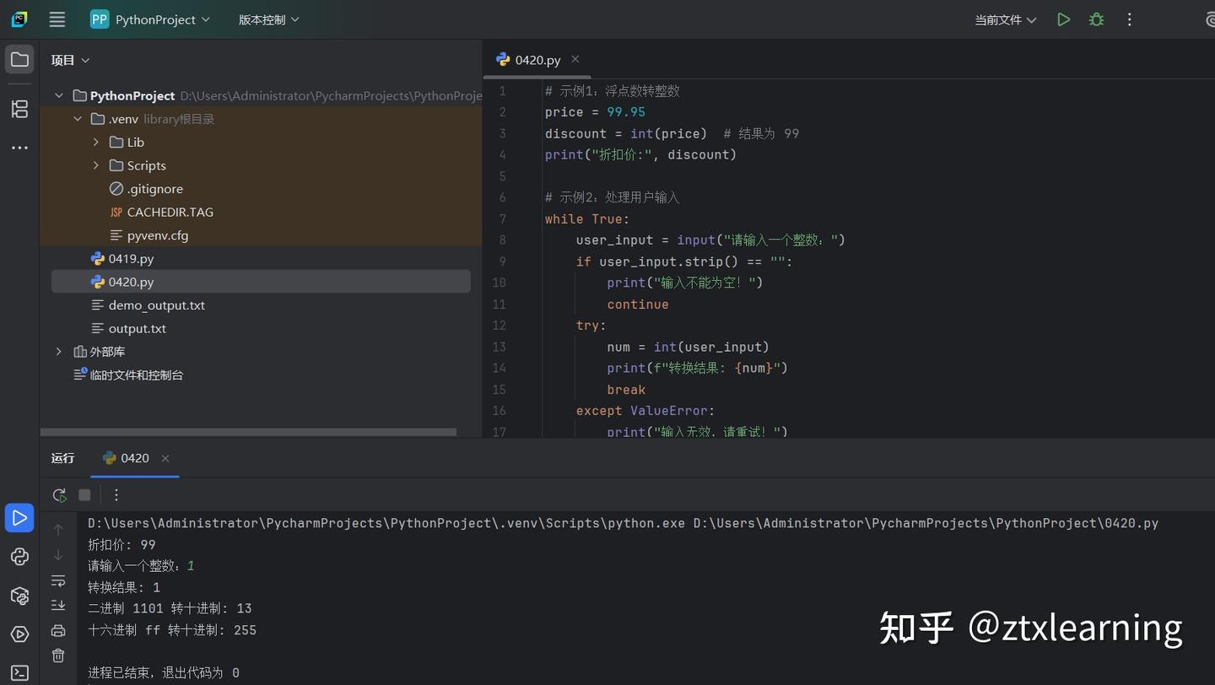Open the Terminal tool window icon
The image size is (1215, 685).
[19, 673]
